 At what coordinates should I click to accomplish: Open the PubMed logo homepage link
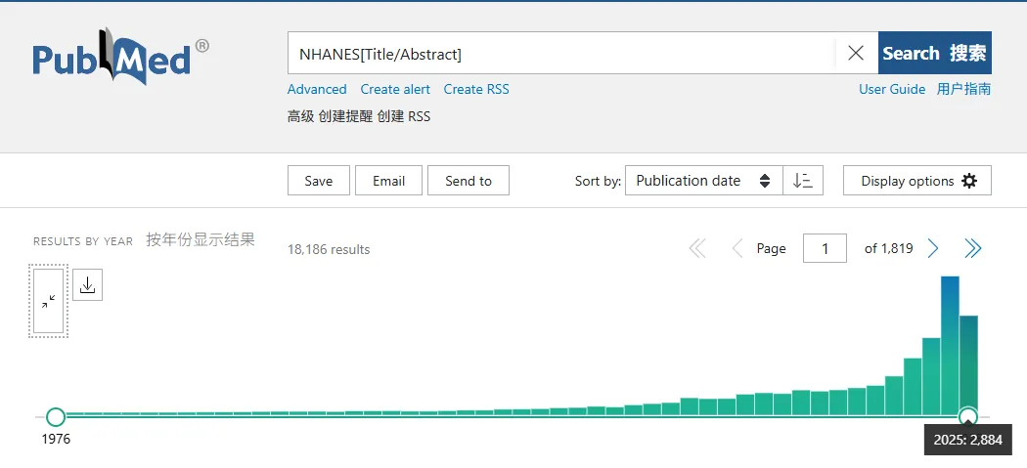pyautogui.click(x=121, y=56)
